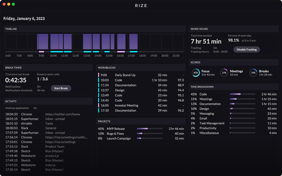282x176 pixels.
Task: Start a break from the Break Timer
Action: click(61, 88)
